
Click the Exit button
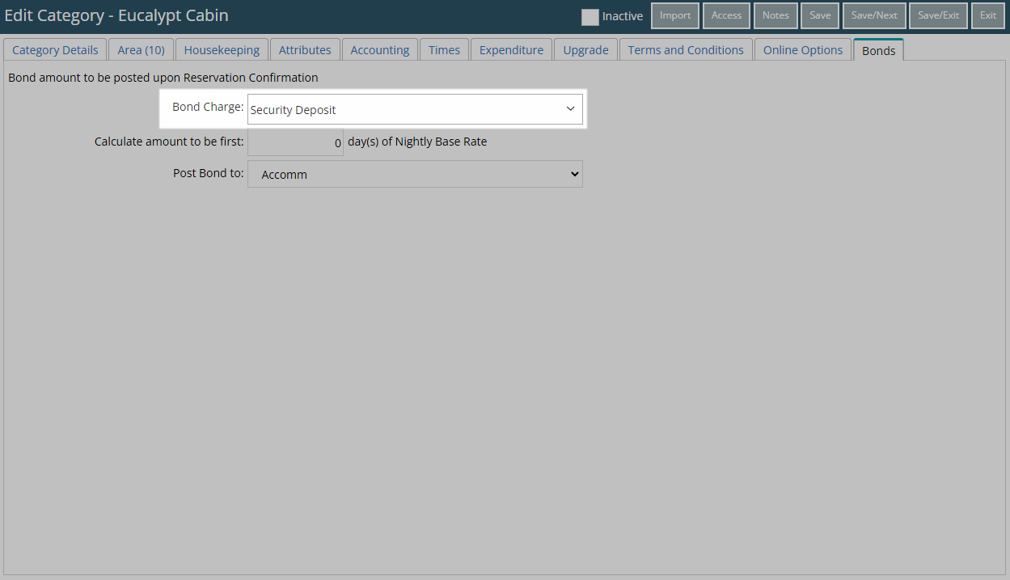pyautogui.click(x=988, y=15)
